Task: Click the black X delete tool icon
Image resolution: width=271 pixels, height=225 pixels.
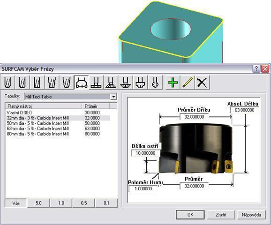Action: click(202, 82)
